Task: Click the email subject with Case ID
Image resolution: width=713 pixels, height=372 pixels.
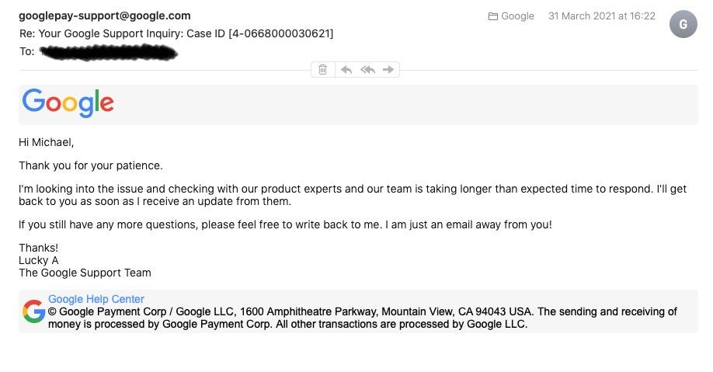Action: pos(176,33)
